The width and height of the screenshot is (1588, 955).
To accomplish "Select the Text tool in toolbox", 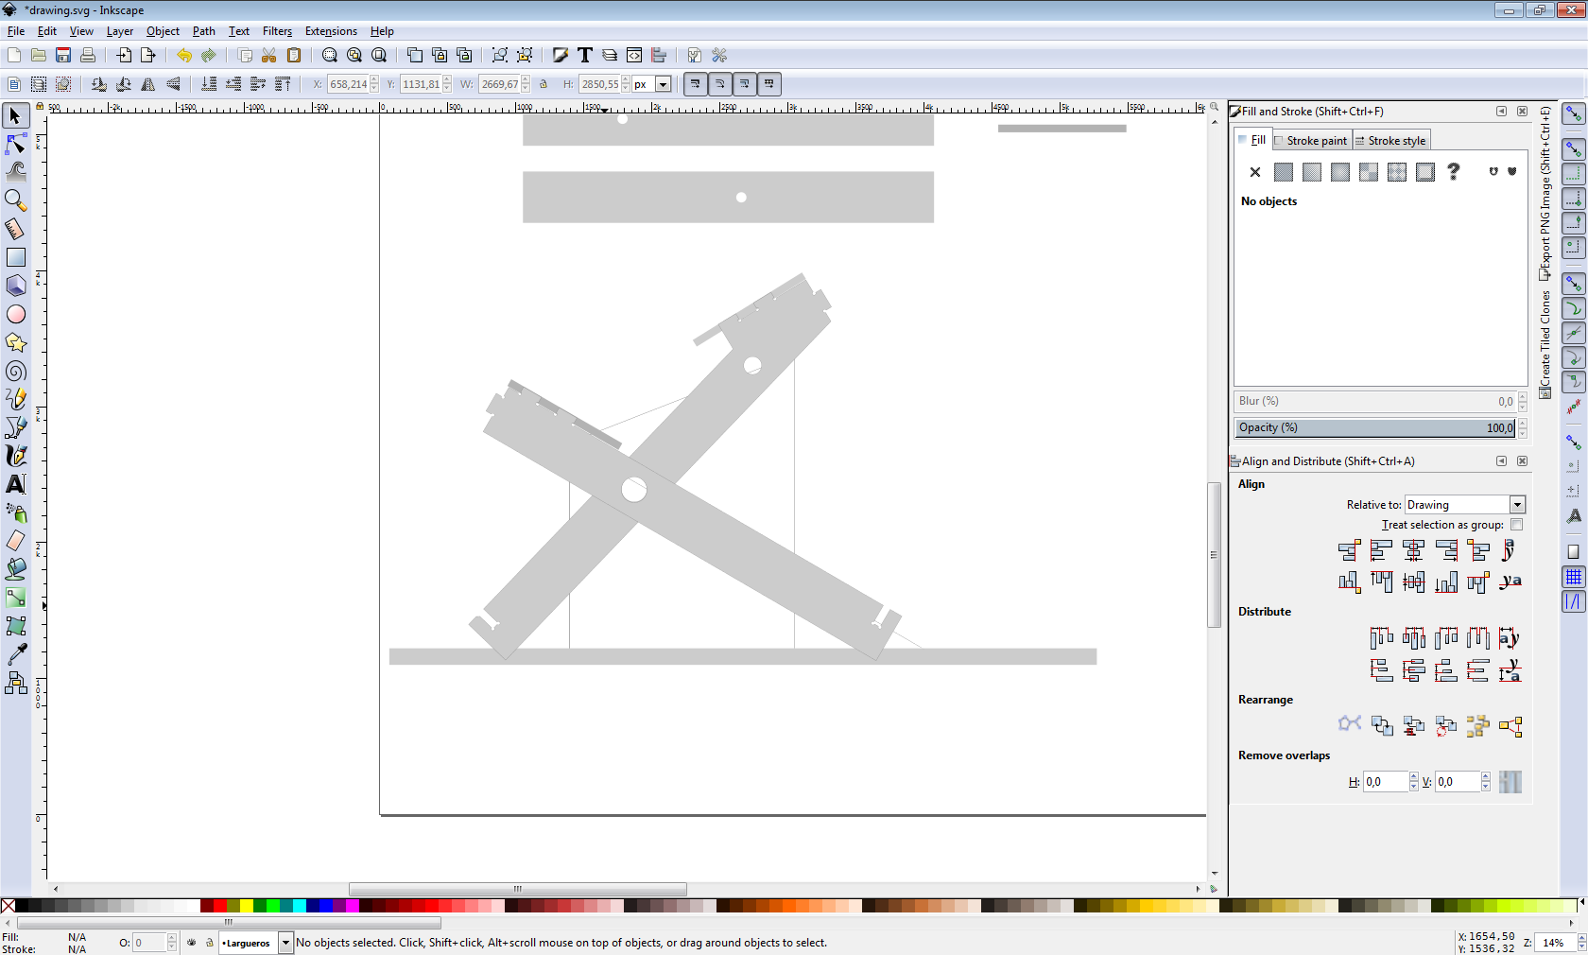I will [15, 484].
